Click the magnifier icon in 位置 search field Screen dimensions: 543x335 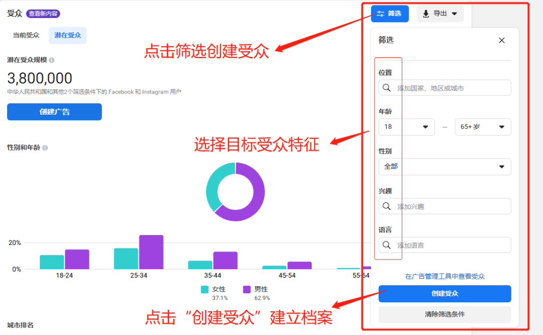coord(387,88)
